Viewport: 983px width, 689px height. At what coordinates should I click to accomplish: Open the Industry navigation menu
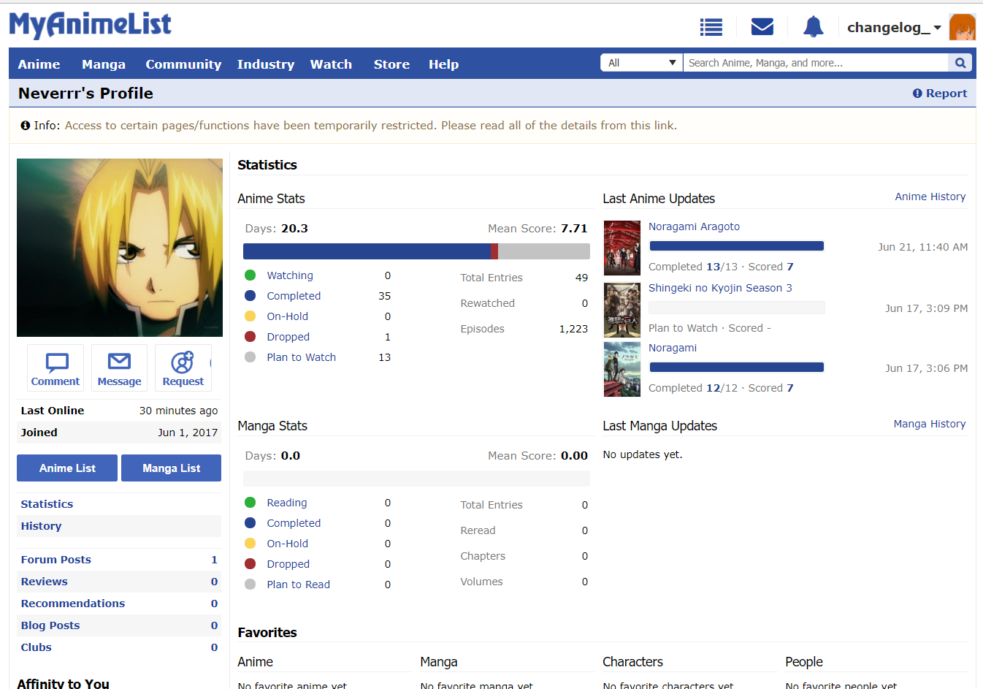click(x=265, y=64)
